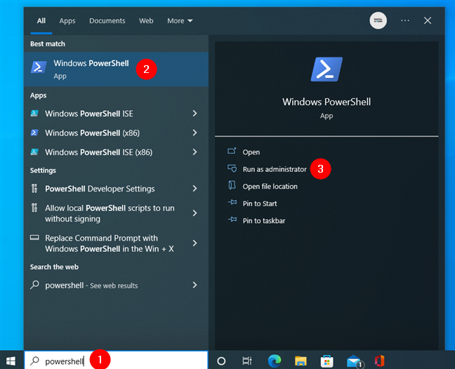The image size is (455, 369).
Task: Click Open file location
Action: pos(270,187)
